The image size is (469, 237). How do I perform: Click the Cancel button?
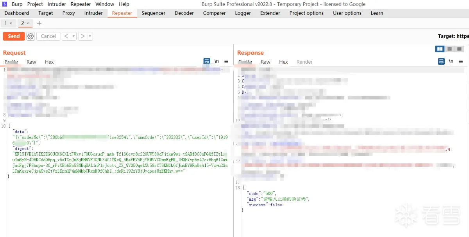(48, 36)
